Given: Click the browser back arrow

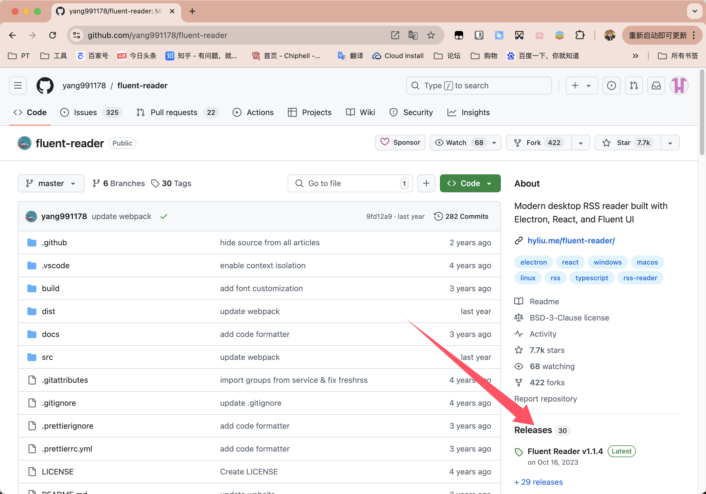Looking at the screenshot, I should pyautogui.click(x=12, y=35).
